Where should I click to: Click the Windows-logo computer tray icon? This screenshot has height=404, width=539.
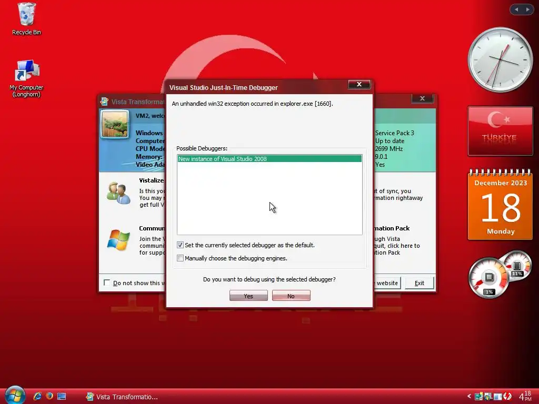[488, 397]
